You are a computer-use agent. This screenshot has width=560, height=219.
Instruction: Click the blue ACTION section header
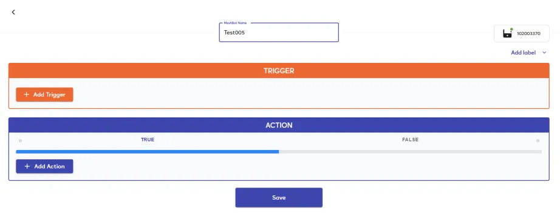[279, 125]
